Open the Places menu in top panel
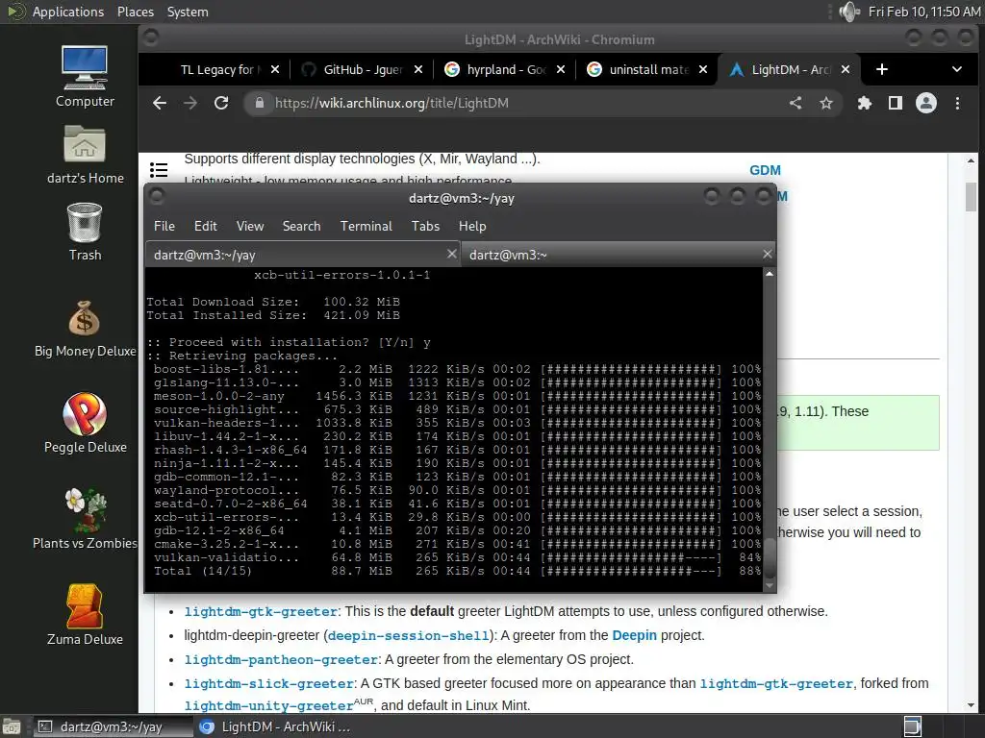This screenshot has width=985, height=738. coord(135,12)
